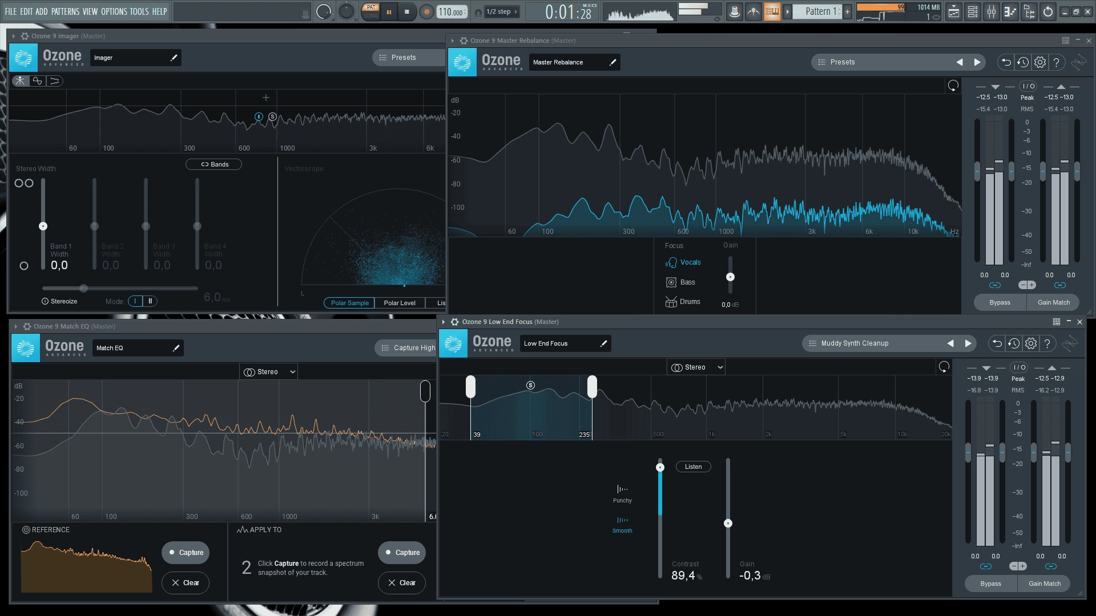Screen dimensions: 1096x616
Task: Link the Imager Bands
Action: pos(213,164)
